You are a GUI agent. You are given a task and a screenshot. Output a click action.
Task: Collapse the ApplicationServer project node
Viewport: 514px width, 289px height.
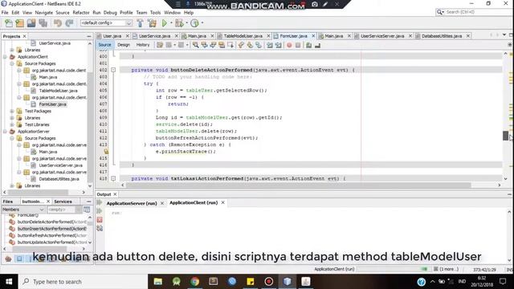pos(5,132)
